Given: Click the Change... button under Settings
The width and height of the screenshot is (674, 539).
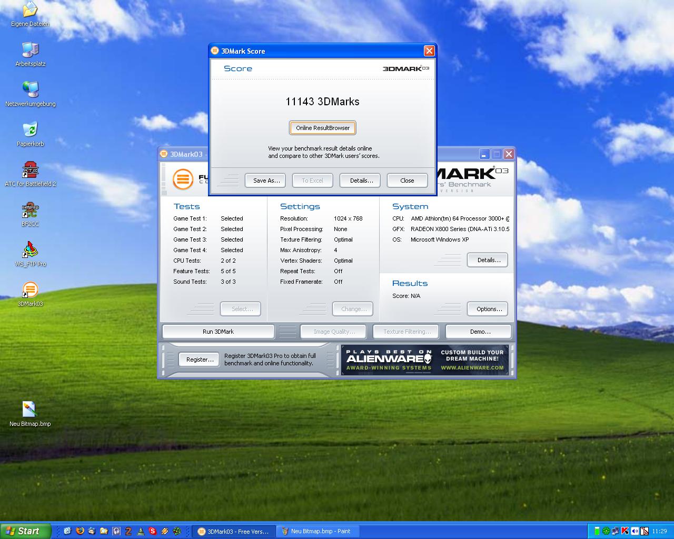Looking at the screenshot, I should click(x=353, y=309).
